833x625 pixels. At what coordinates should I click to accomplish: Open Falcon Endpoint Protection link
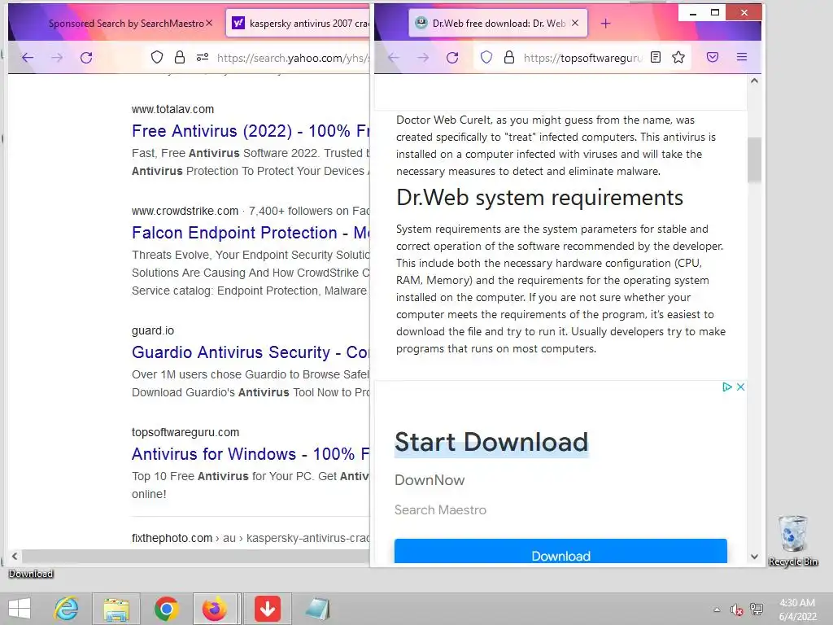pos(251,233)
